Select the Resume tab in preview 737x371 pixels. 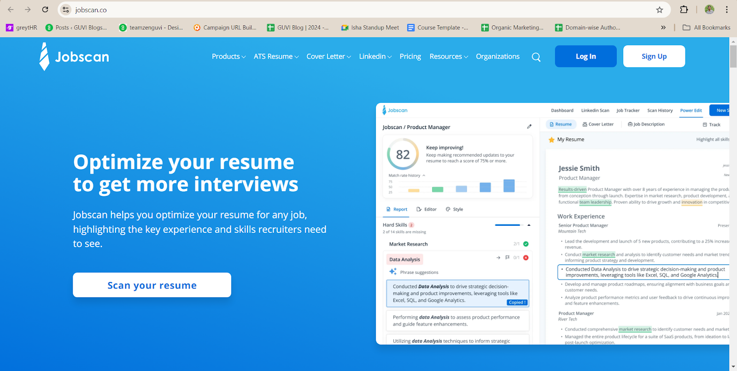[x=561, y=124]
